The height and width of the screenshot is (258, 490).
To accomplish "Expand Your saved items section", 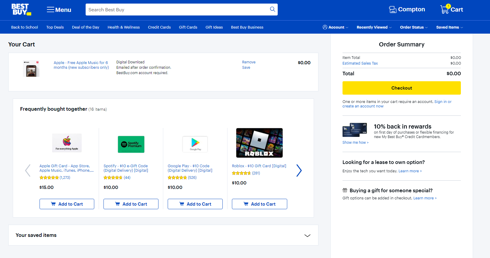I will point(163,235).
